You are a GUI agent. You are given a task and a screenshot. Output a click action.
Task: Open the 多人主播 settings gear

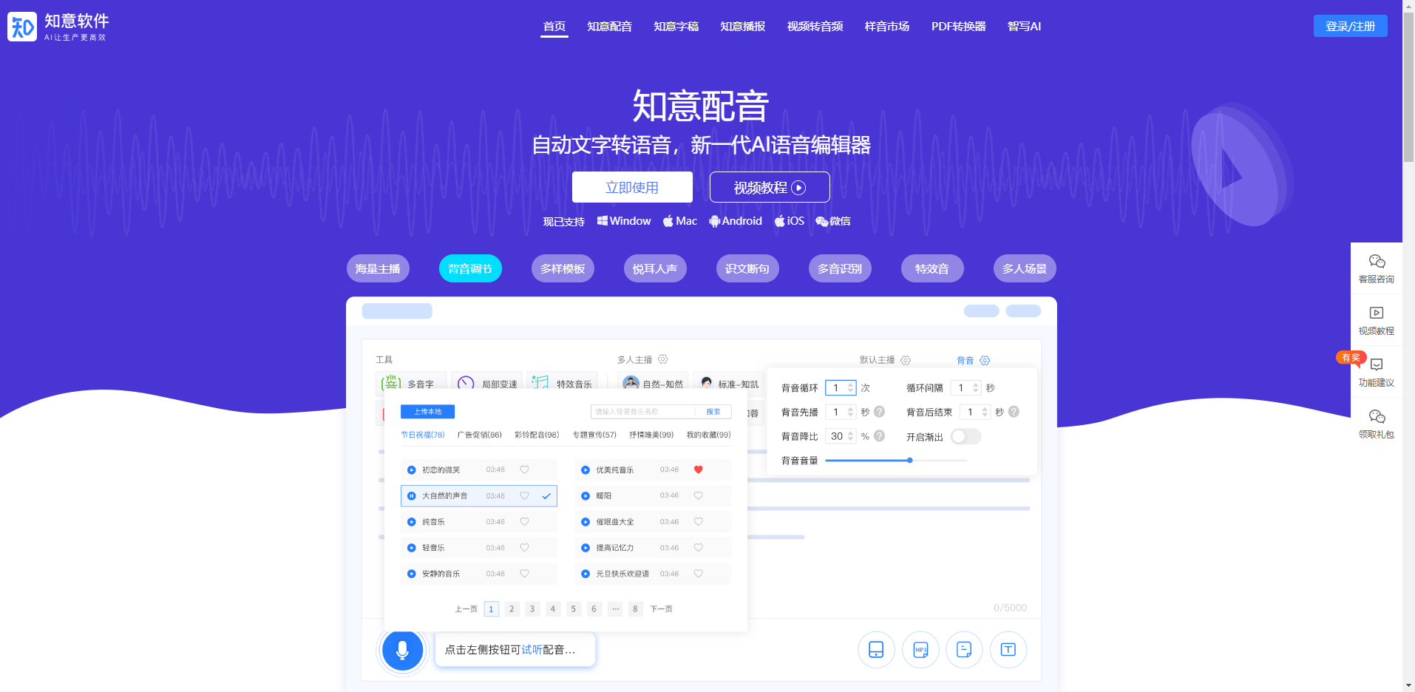click(663, 359)
